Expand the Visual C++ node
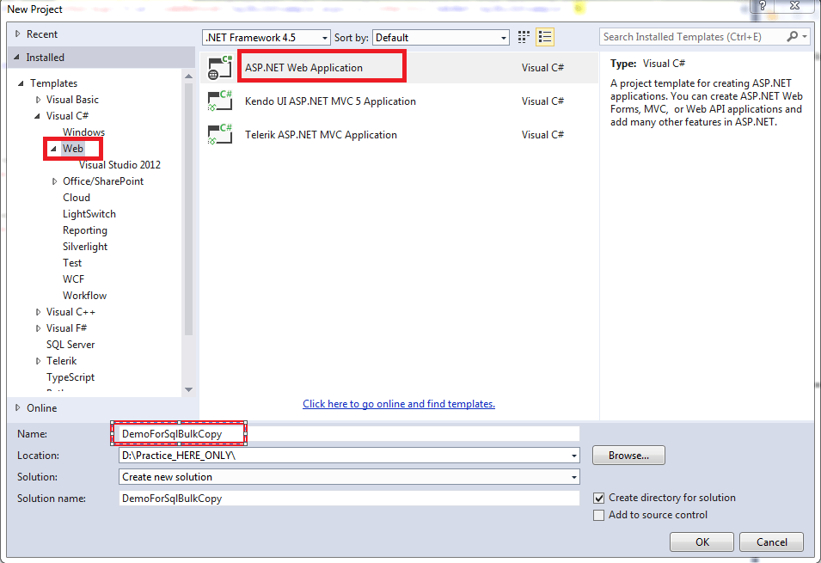 click(x=38, y=312)
